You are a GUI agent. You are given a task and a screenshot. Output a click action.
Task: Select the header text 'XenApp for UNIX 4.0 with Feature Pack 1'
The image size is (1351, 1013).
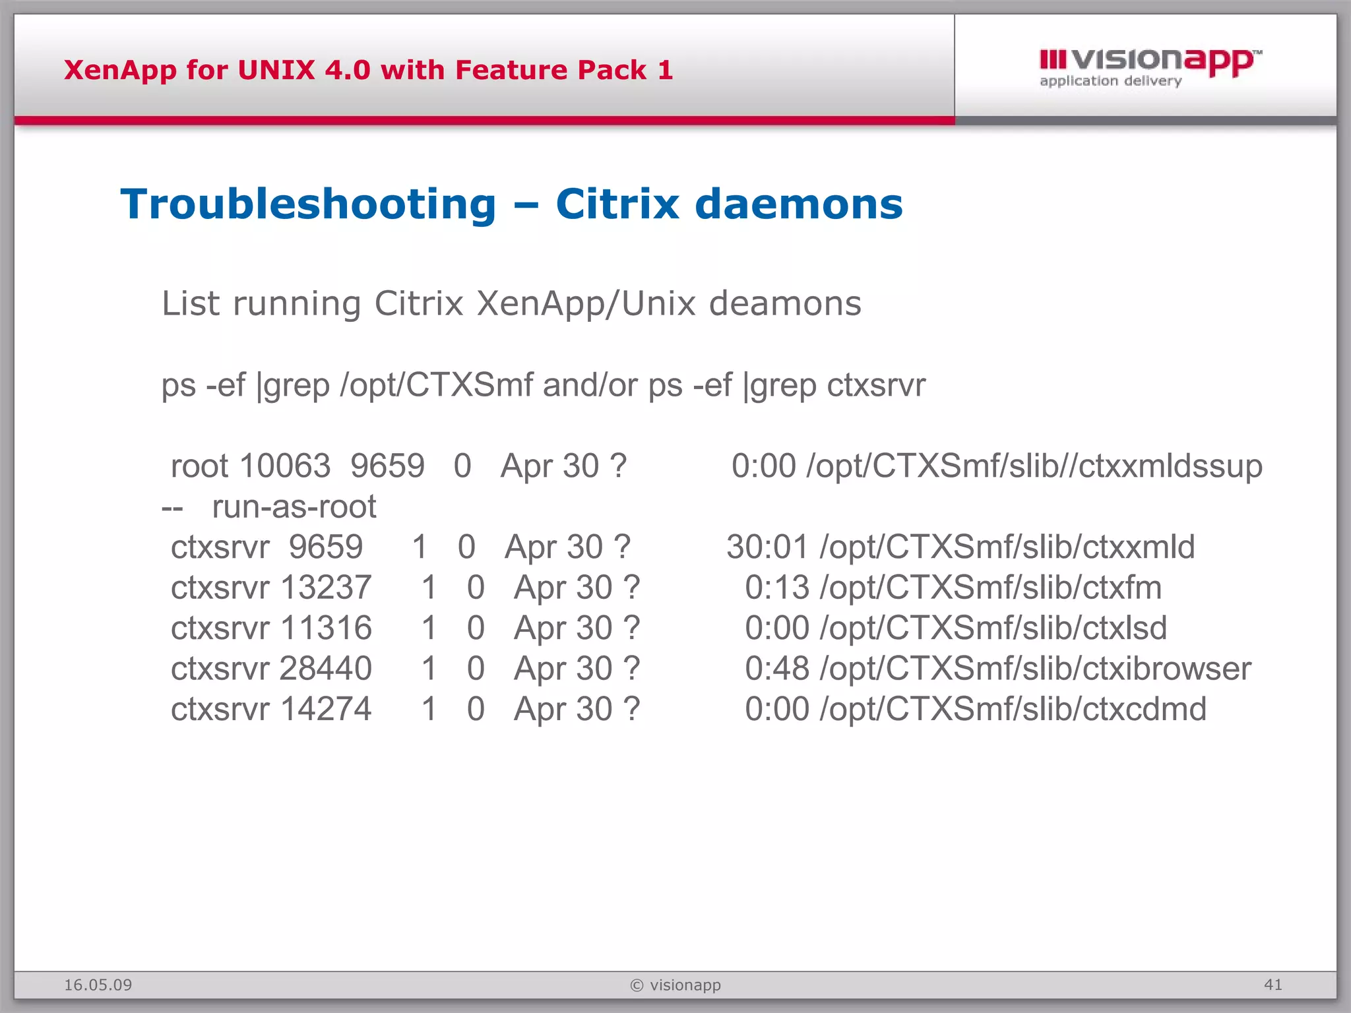point(368,70)
